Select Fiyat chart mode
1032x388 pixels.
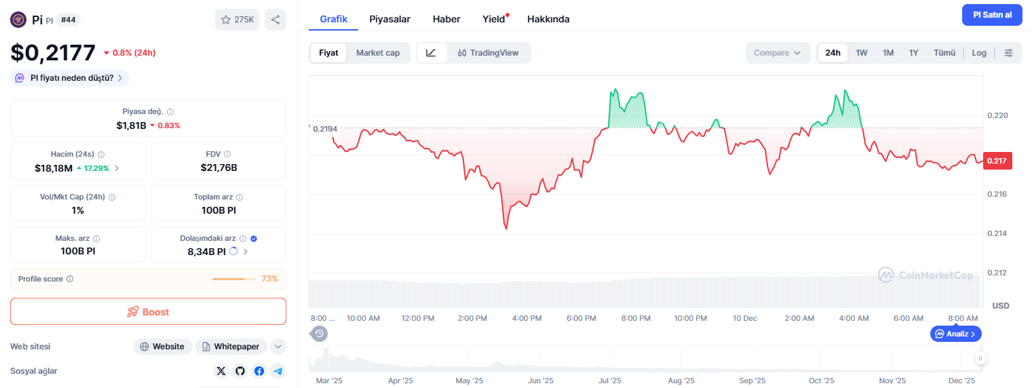pos(328,53)
